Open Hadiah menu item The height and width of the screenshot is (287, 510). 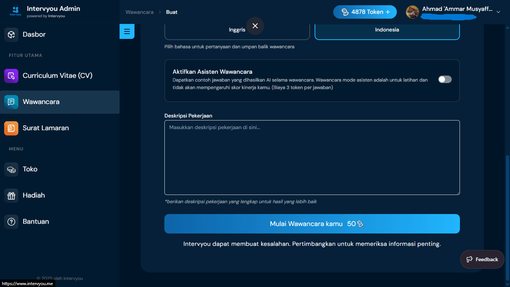pyautogui.click(x=60, y=195)
